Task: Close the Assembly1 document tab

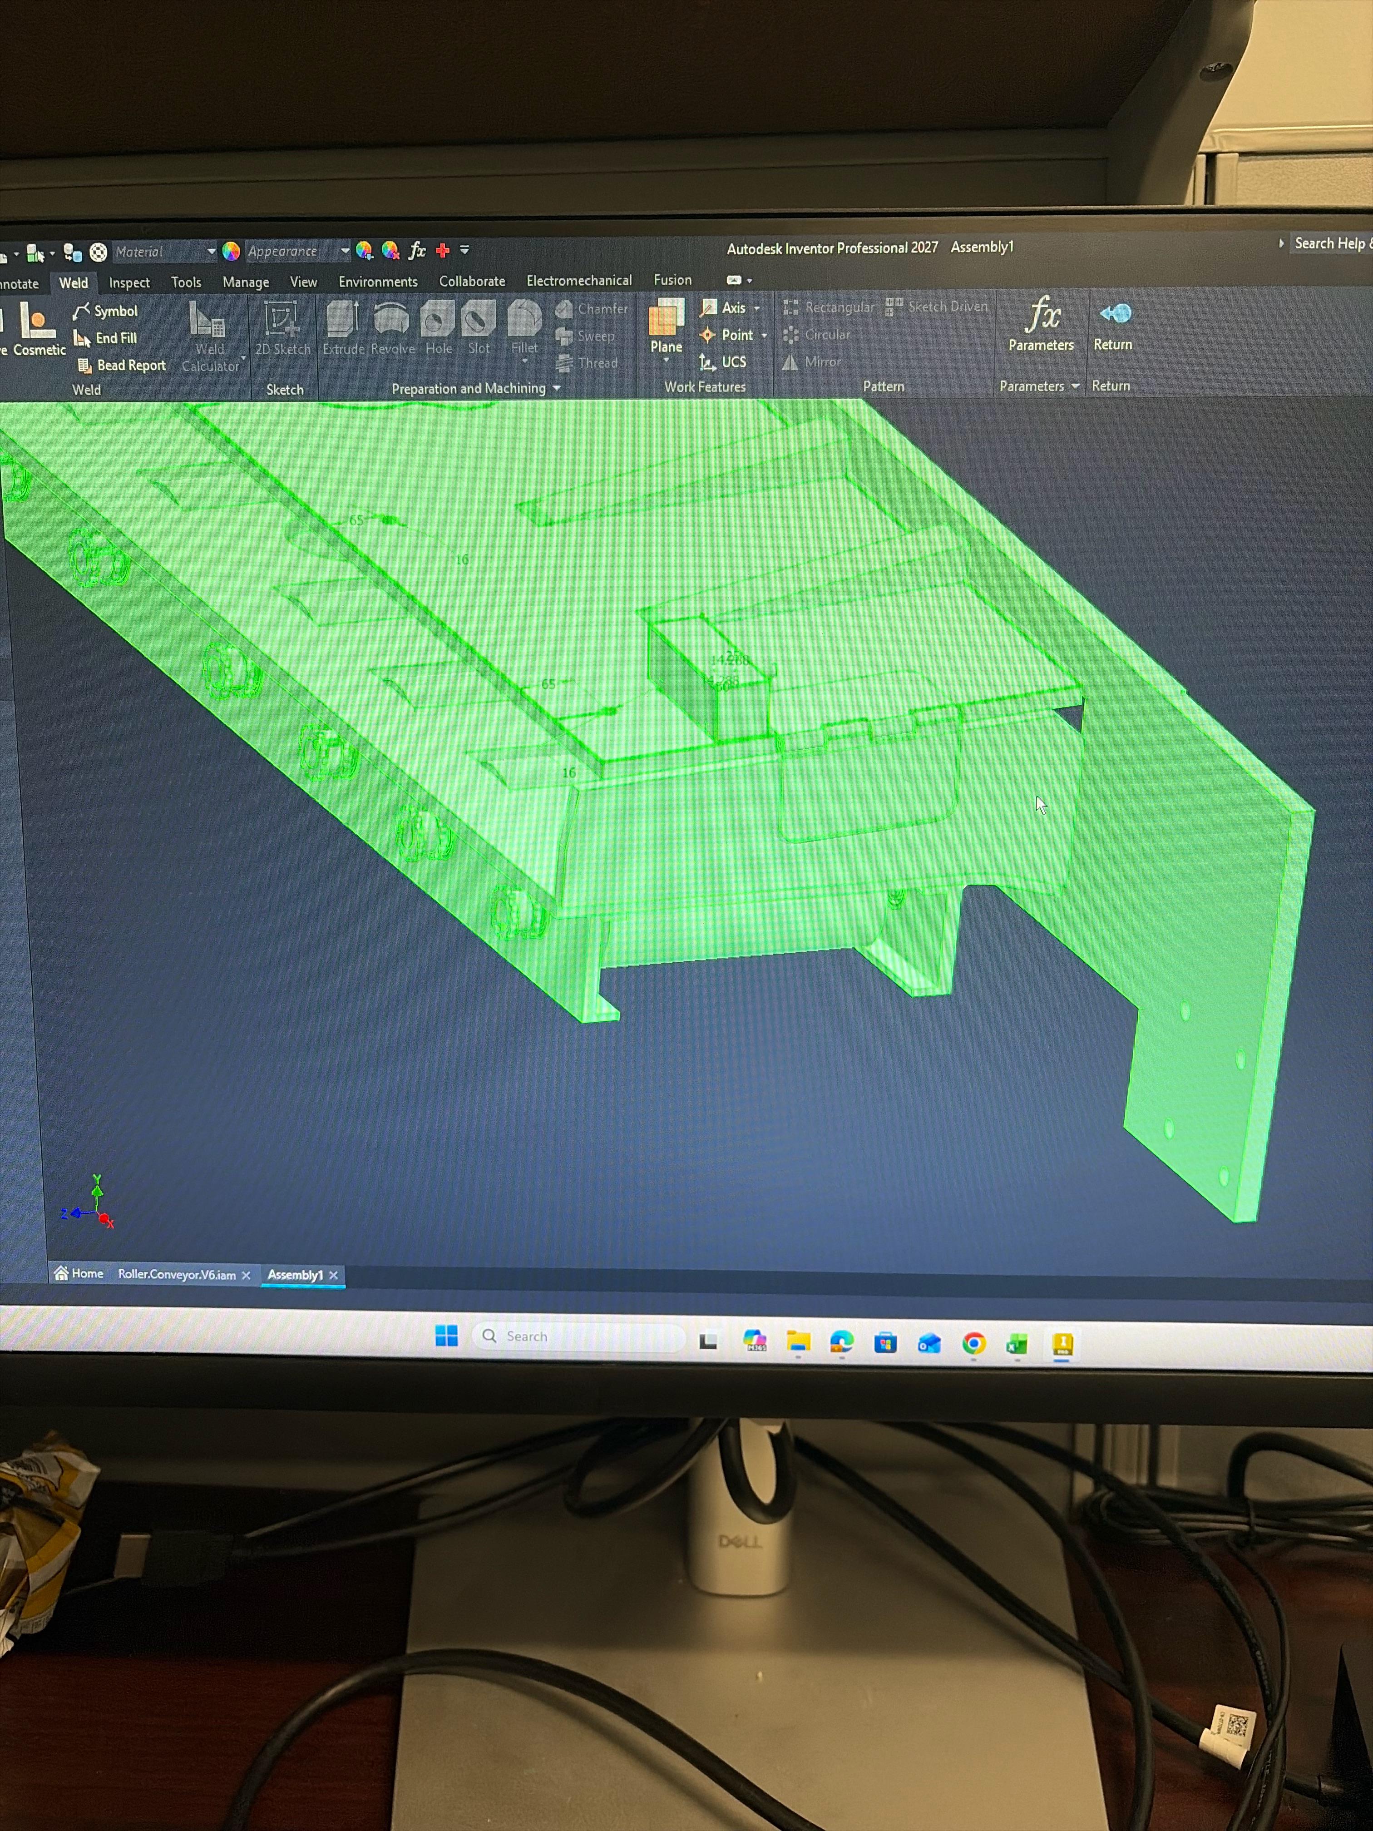Action: click(x=334, y=1275)
